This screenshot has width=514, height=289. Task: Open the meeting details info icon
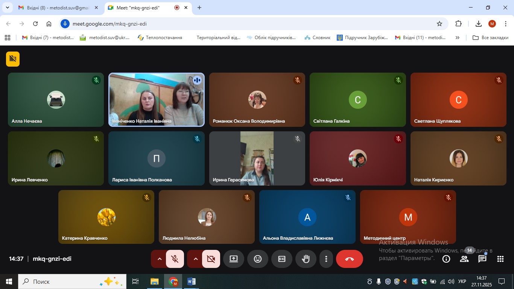pyautogui.click(x=446, y=259)
